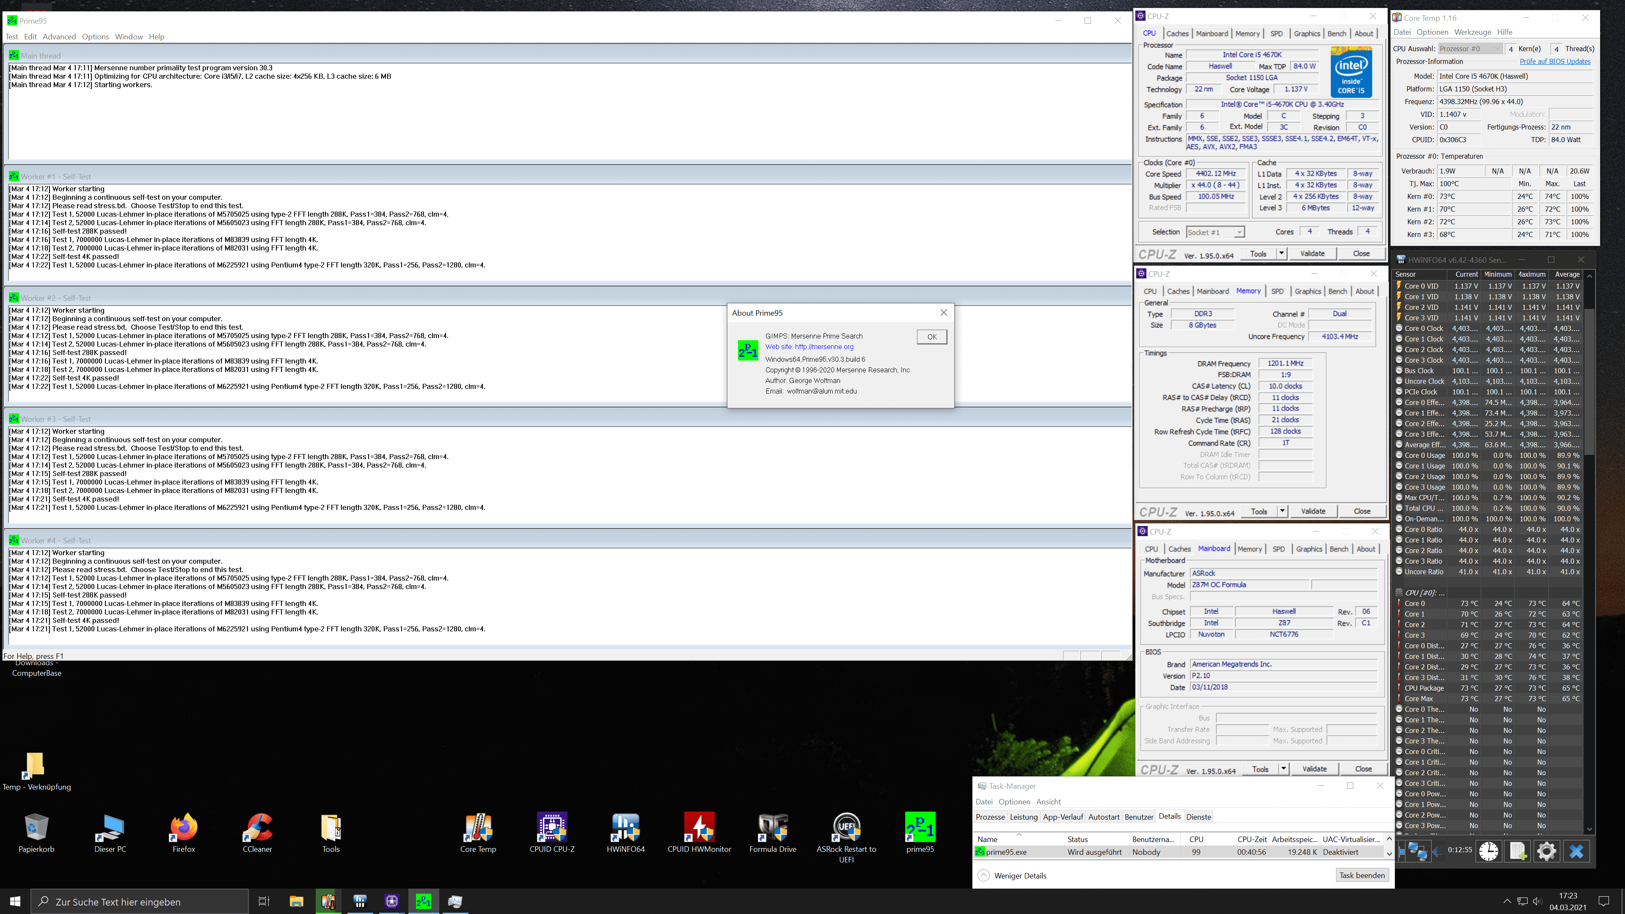Open the CPUID CPU-Z desktop shortcut

[x=552, y=833]
